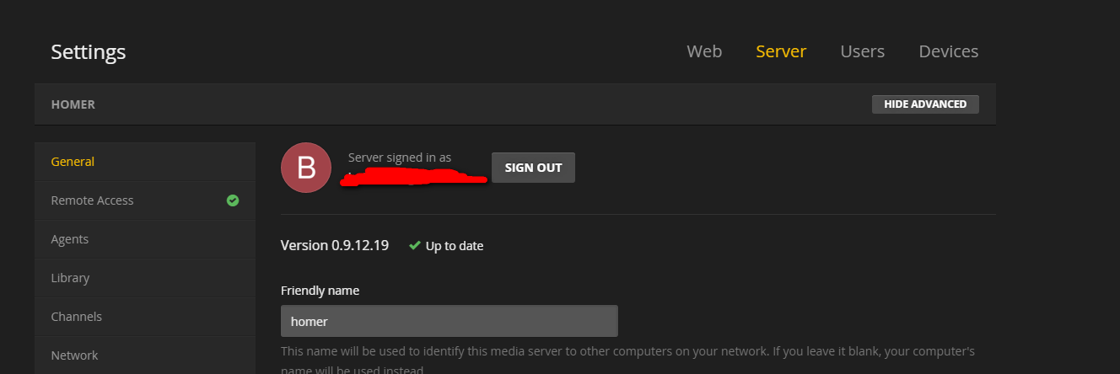This screenshot has height=374, width=1120.
Task: Go to the Devices settings tab
Action: click(x=948, y=51)
